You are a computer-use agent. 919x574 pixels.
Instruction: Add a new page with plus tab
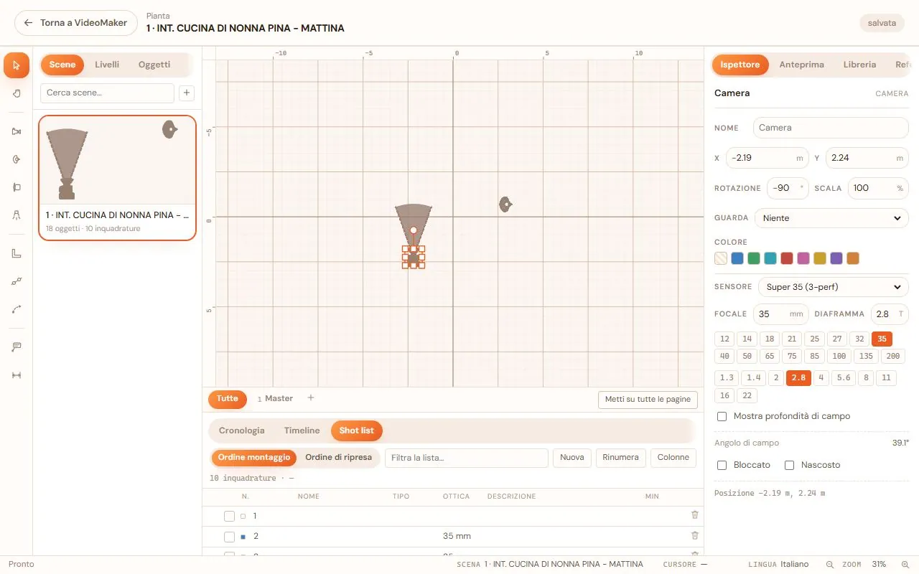pos(311,397)
